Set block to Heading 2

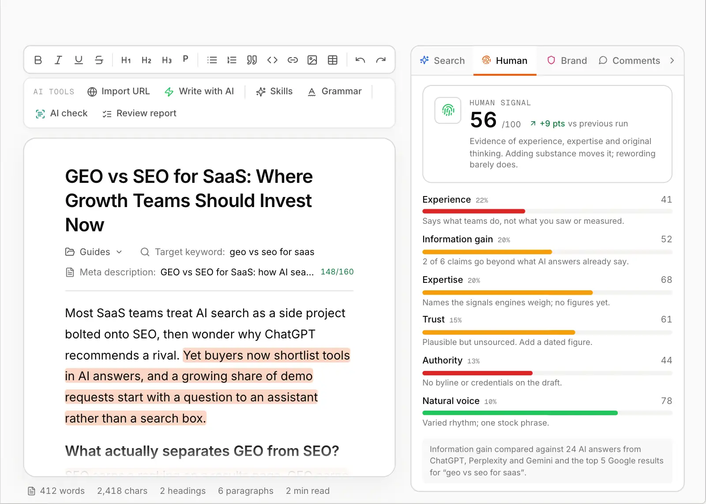tap(146, 60)
